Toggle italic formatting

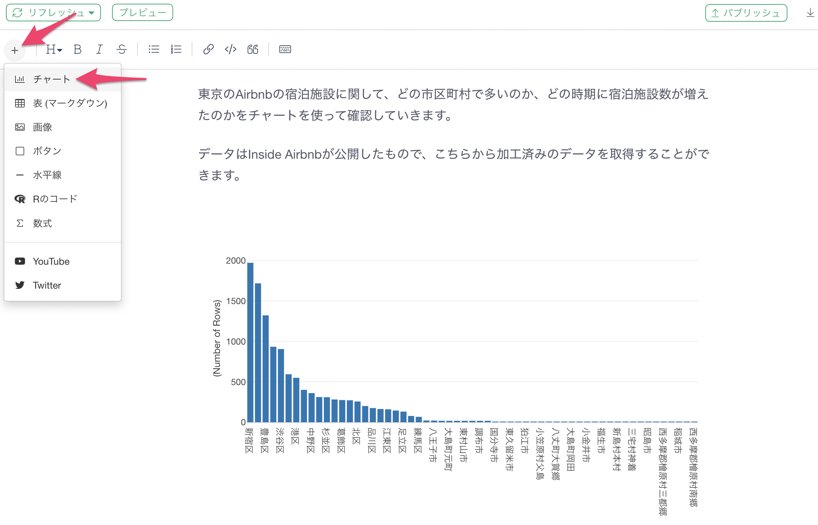99,49
